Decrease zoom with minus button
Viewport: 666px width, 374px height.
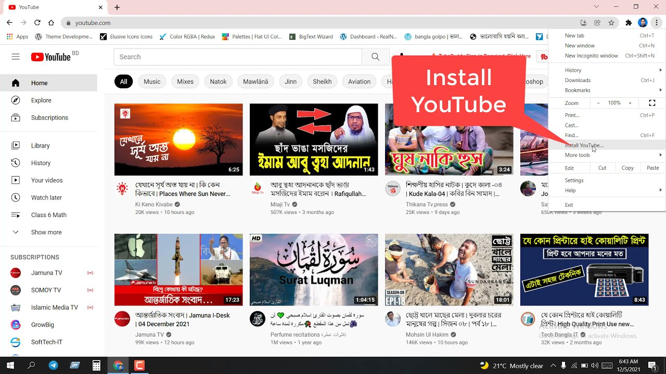(x=598, y=103)
